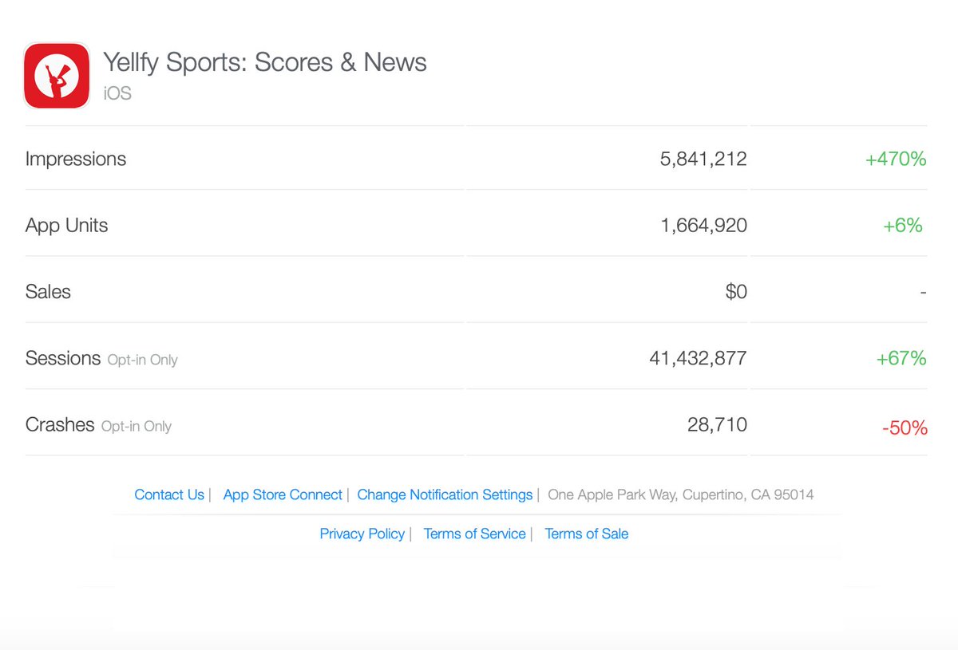
Task: Click the App Units row label
Action: (66, 225)
